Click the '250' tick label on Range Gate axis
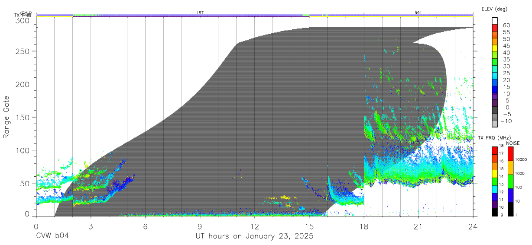The image size is (532, 245). pyautogui.click(x=23, y=51)
